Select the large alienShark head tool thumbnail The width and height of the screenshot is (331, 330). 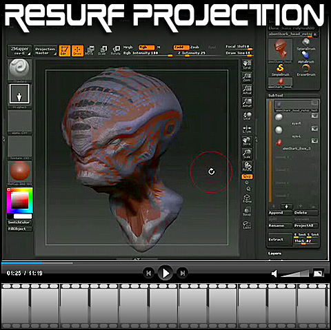coord(280,50)
